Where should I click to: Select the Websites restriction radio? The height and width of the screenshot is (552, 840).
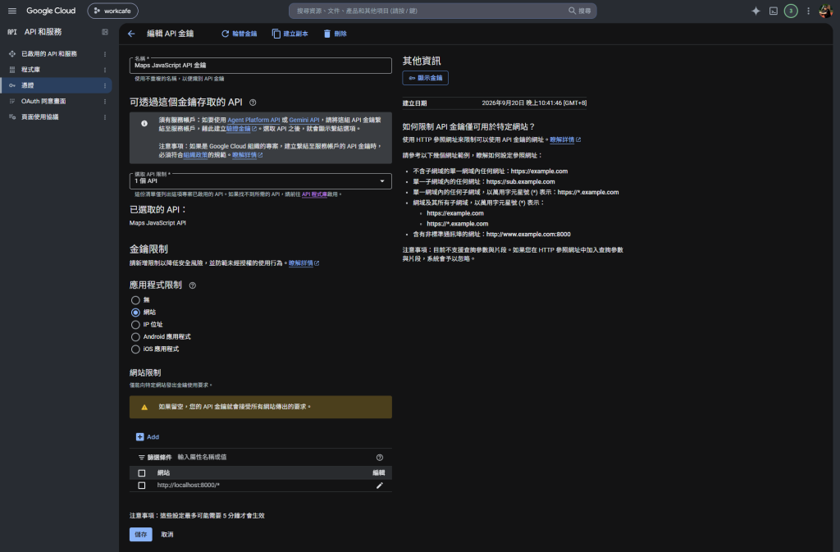tap(135, 312)
